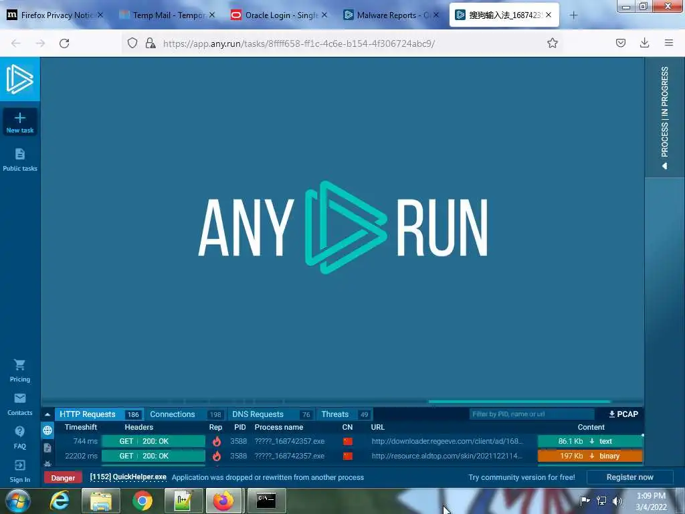Click the taskbar clock showing 1:09 PM

point(651,501)
